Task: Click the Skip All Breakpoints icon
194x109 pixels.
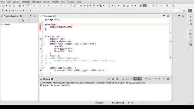Action: 34,5
